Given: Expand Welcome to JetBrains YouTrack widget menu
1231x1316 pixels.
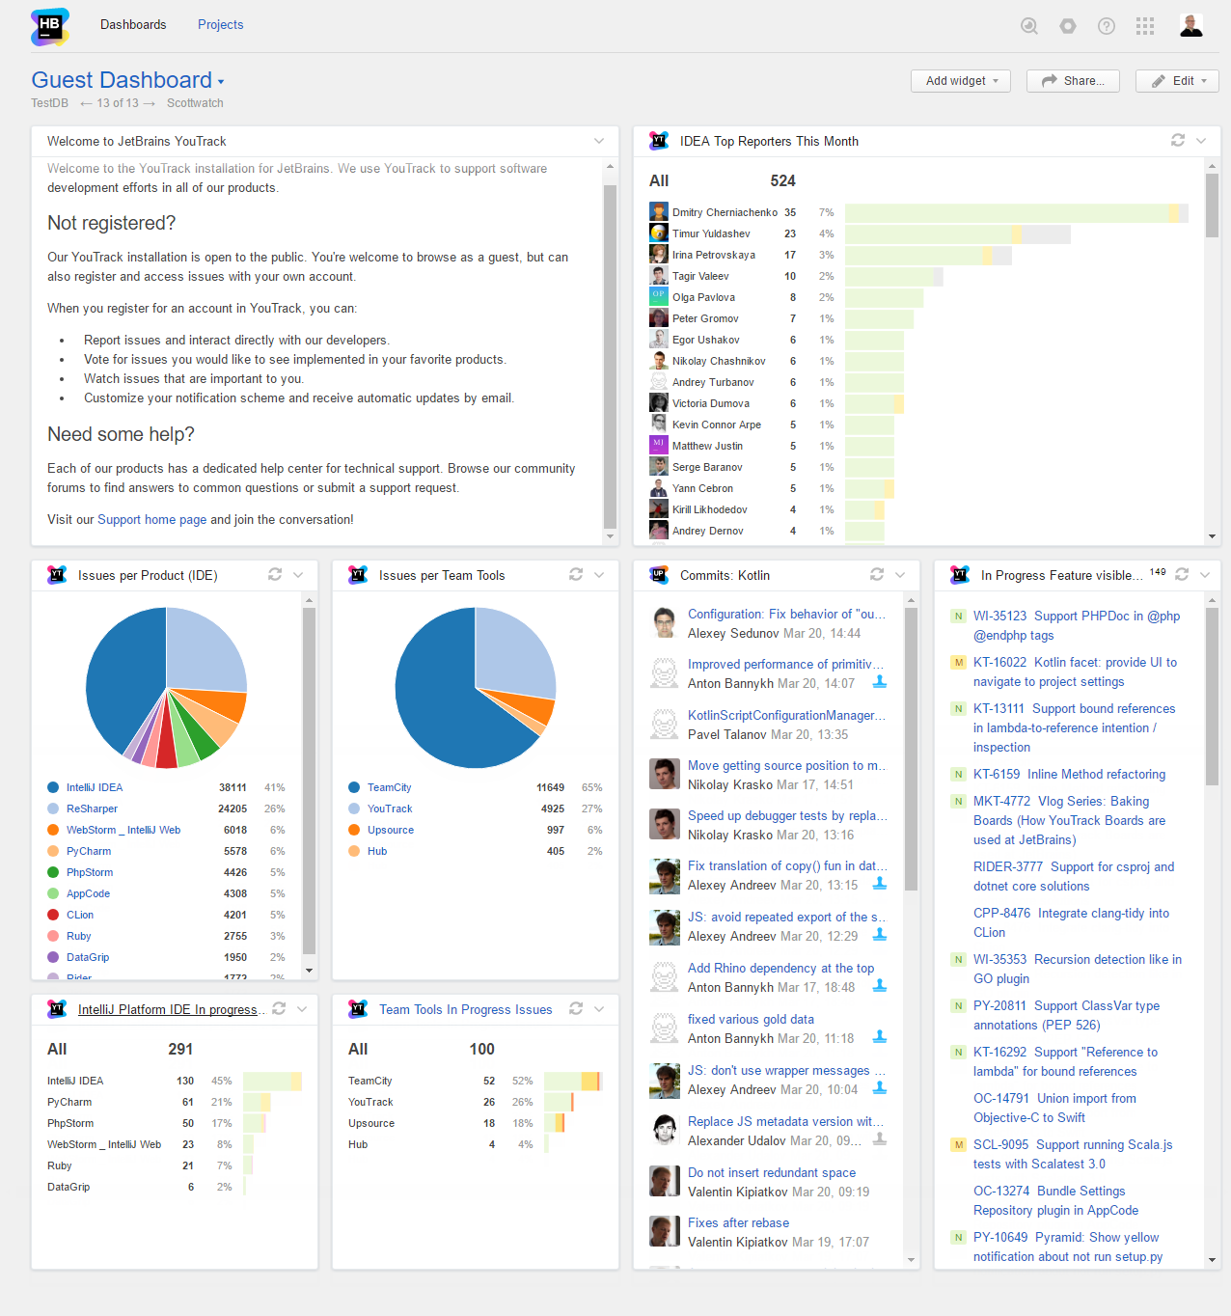Looking at the screenshot, I should (599, 141).
